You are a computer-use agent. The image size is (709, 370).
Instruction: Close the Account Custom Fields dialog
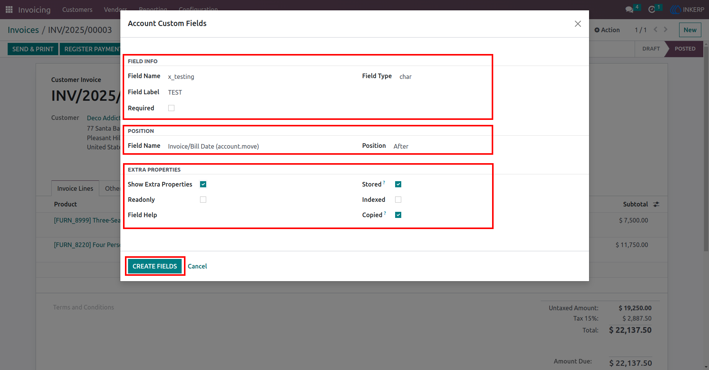click(578, 24)
